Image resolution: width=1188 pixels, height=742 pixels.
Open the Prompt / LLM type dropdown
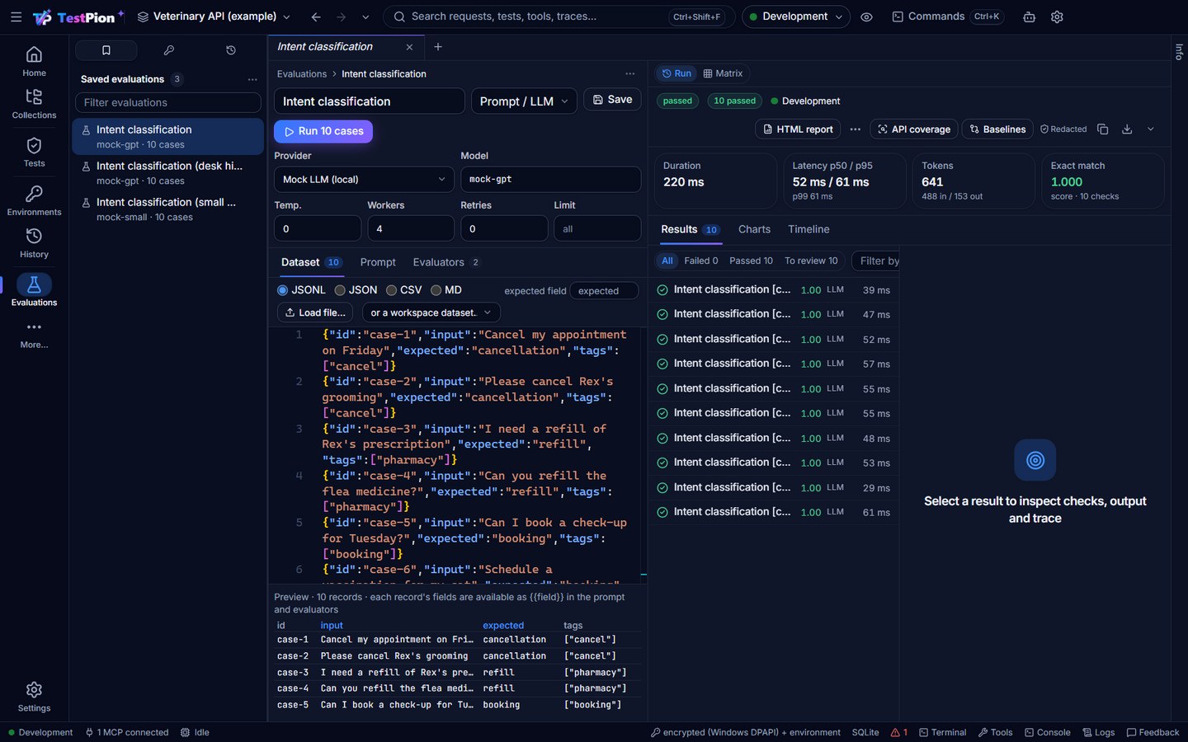(x=524, y=101)
